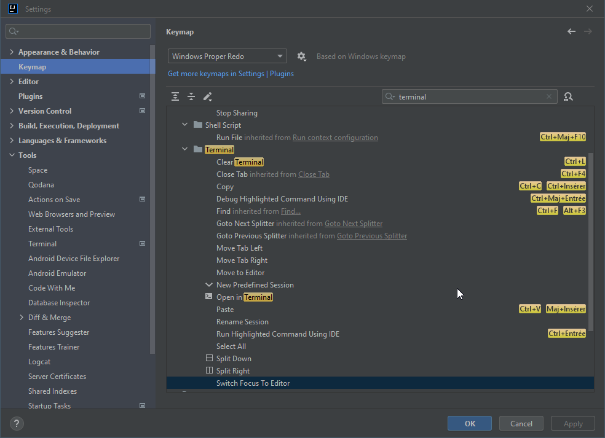Click the Help question mark button
605x438 pixels.
[x=17, y=423]
